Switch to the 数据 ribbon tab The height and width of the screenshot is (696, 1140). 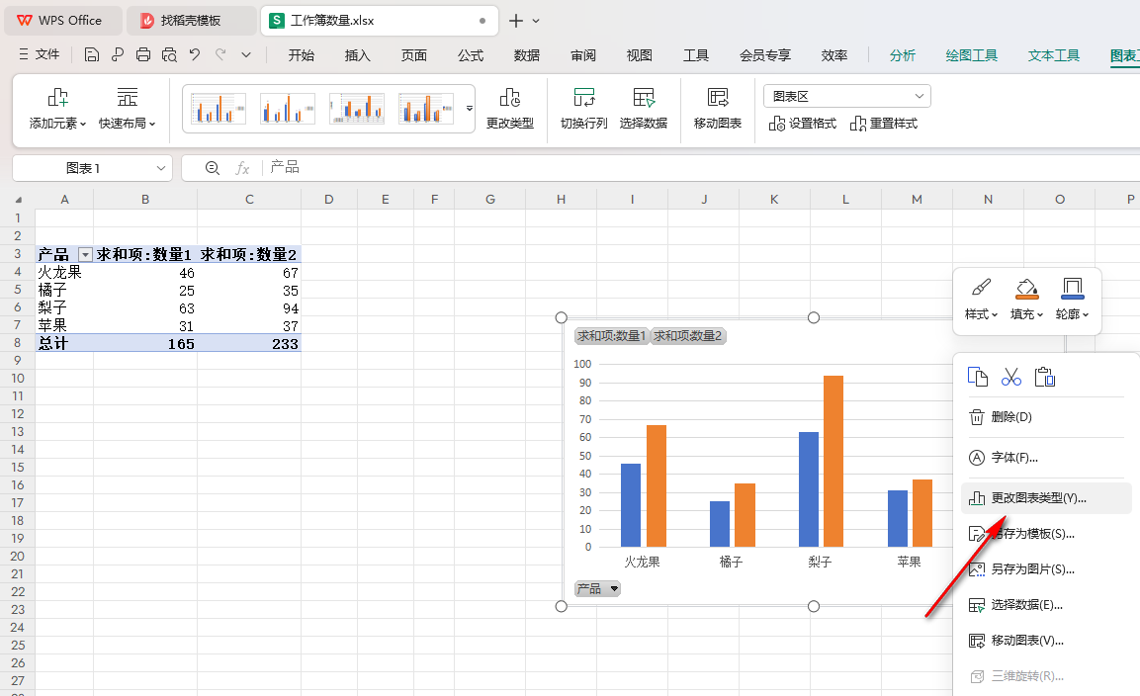click(x=526, y=55)
